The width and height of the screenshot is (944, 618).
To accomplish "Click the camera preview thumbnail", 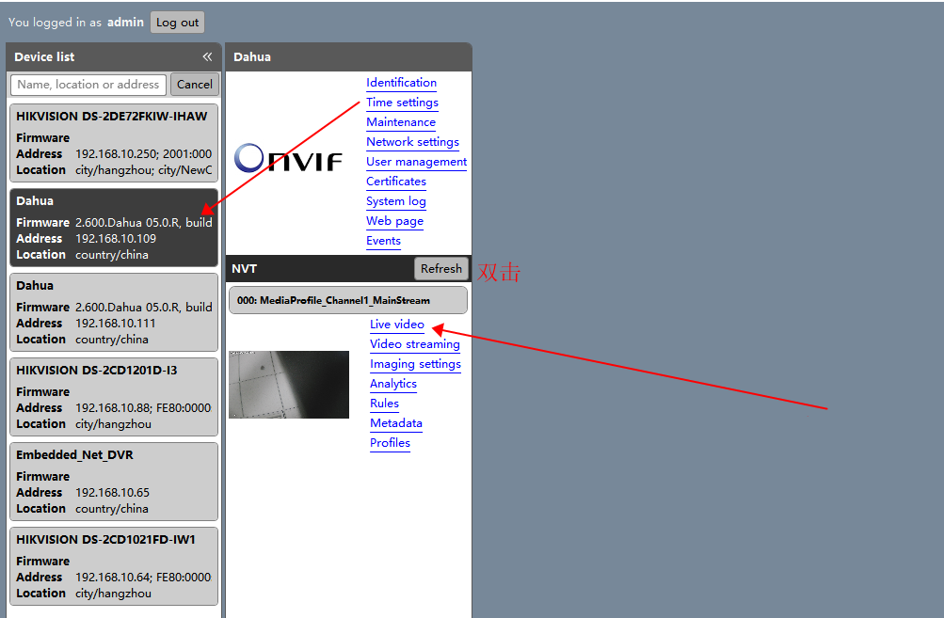I will pyautogui.click(x=289, y=385).
